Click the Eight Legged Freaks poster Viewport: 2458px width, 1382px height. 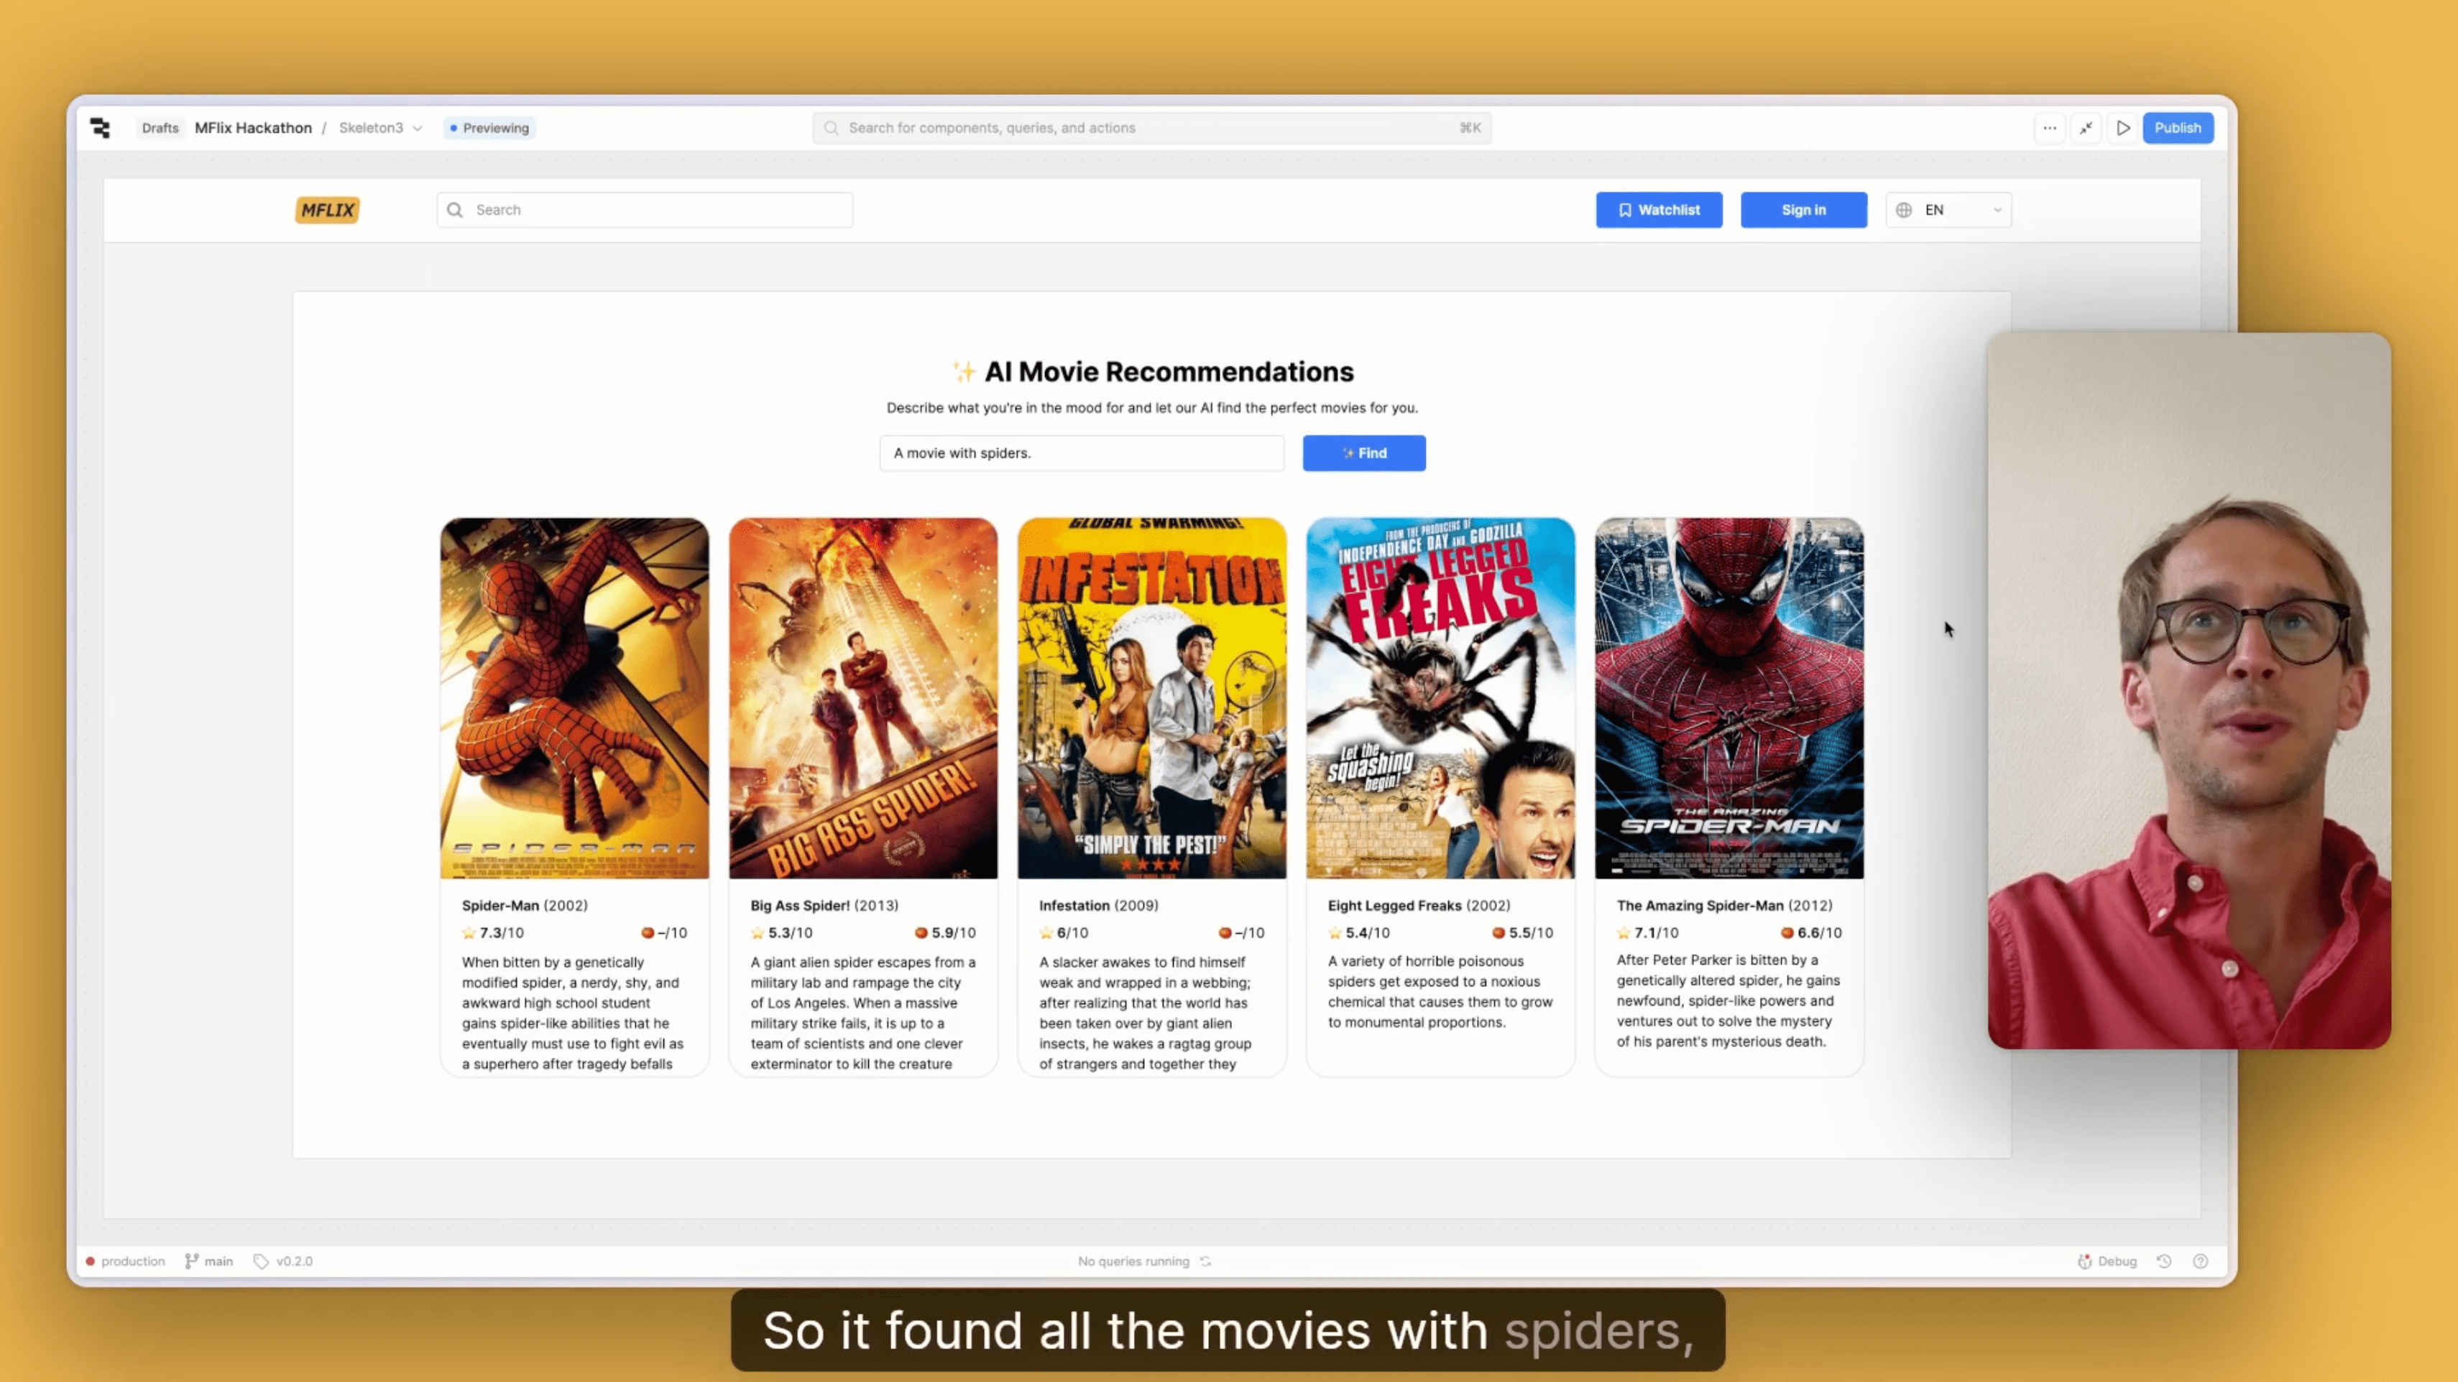pyautogui.click(x=1440, y=697)
